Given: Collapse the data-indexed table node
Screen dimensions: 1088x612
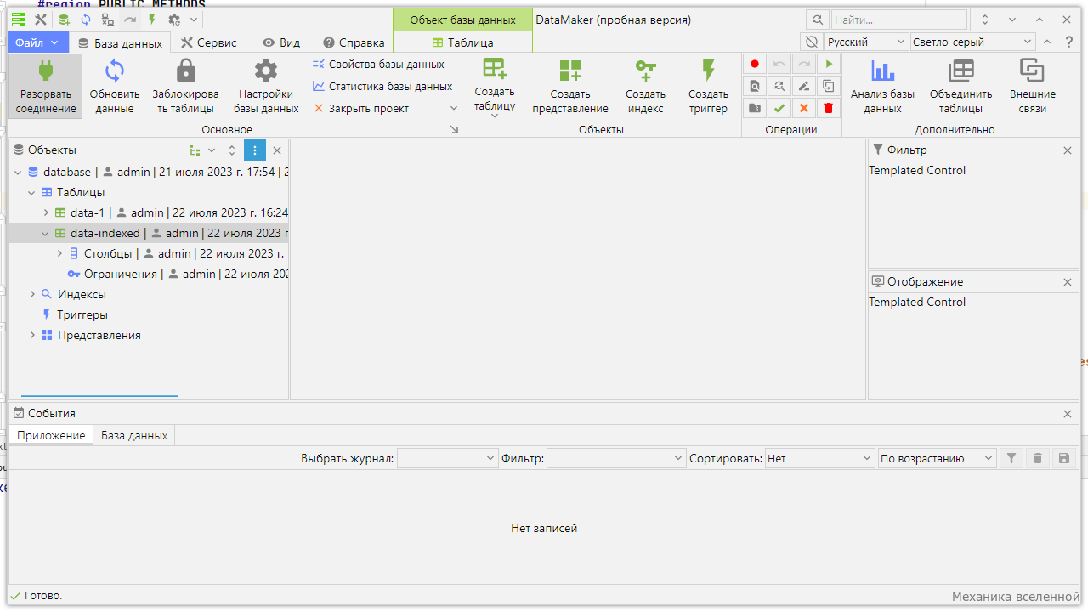Looking at the screenshot, I should (46, 234).
